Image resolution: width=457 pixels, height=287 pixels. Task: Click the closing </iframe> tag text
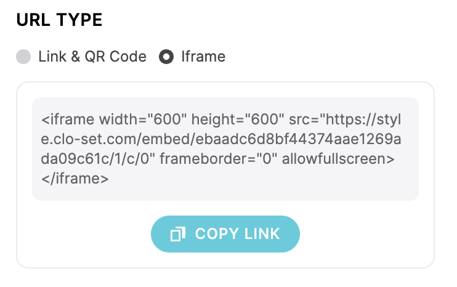pos(75,179)
